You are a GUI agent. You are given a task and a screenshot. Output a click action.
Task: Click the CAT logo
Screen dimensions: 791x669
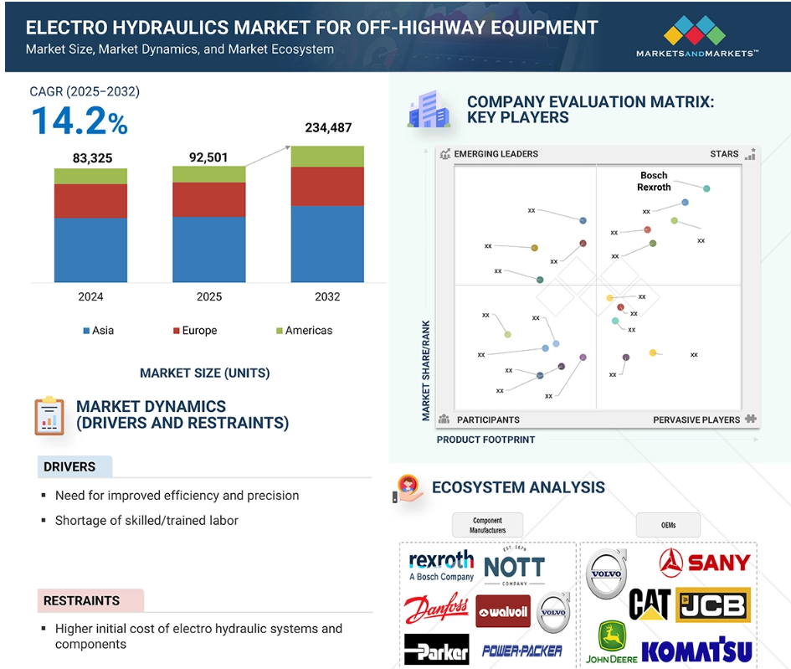pos(650,604)
